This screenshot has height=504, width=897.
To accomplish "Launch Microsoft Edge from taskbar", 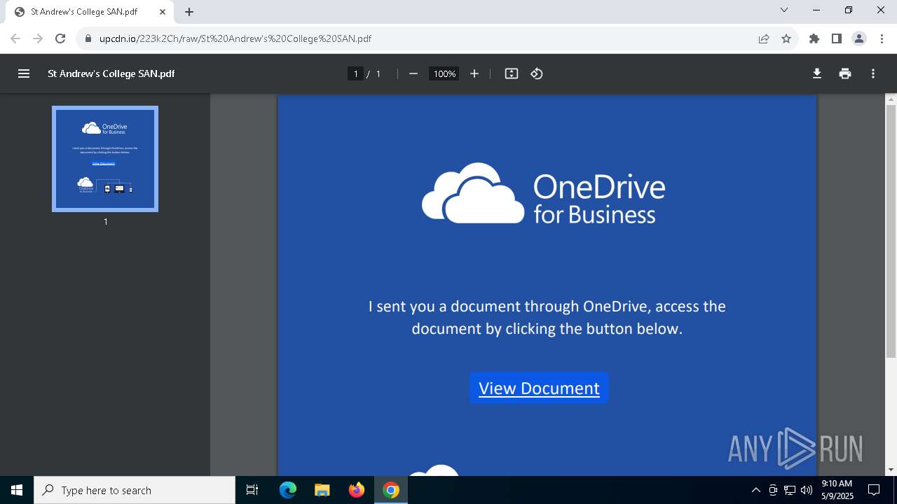I will [288, 490].
